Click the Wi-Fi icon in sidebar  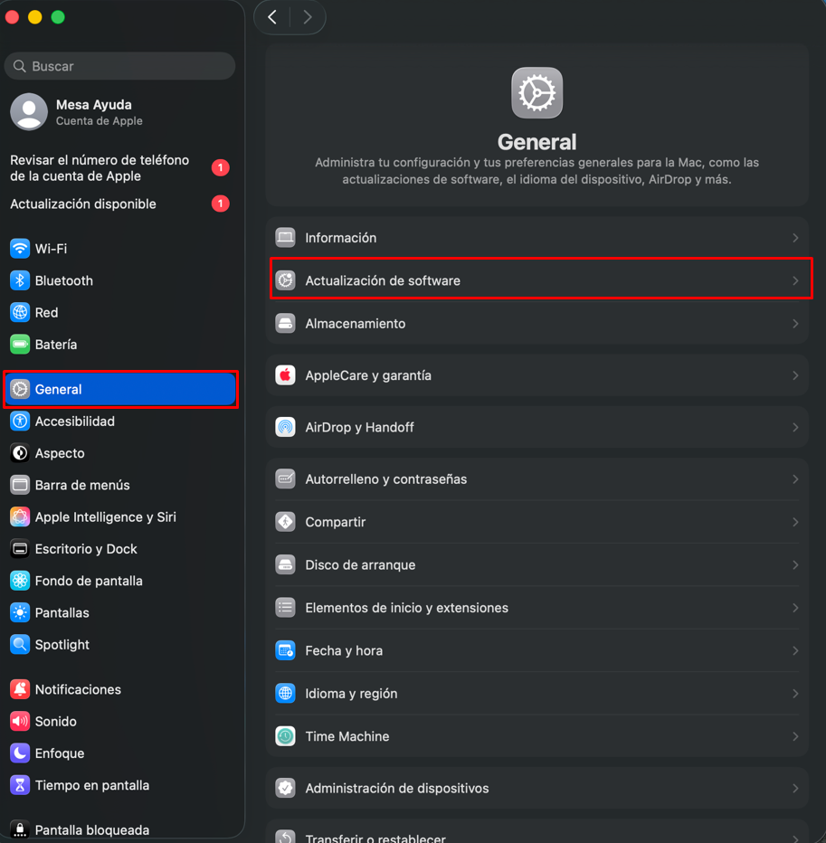tap(20, 249)
